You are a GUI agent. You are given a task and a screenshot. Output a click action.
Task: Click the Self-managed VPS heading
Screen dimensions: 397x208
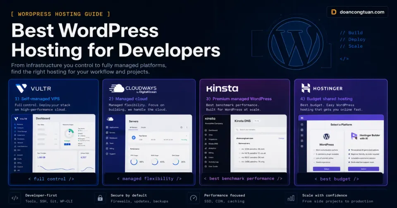click(37, 99)
